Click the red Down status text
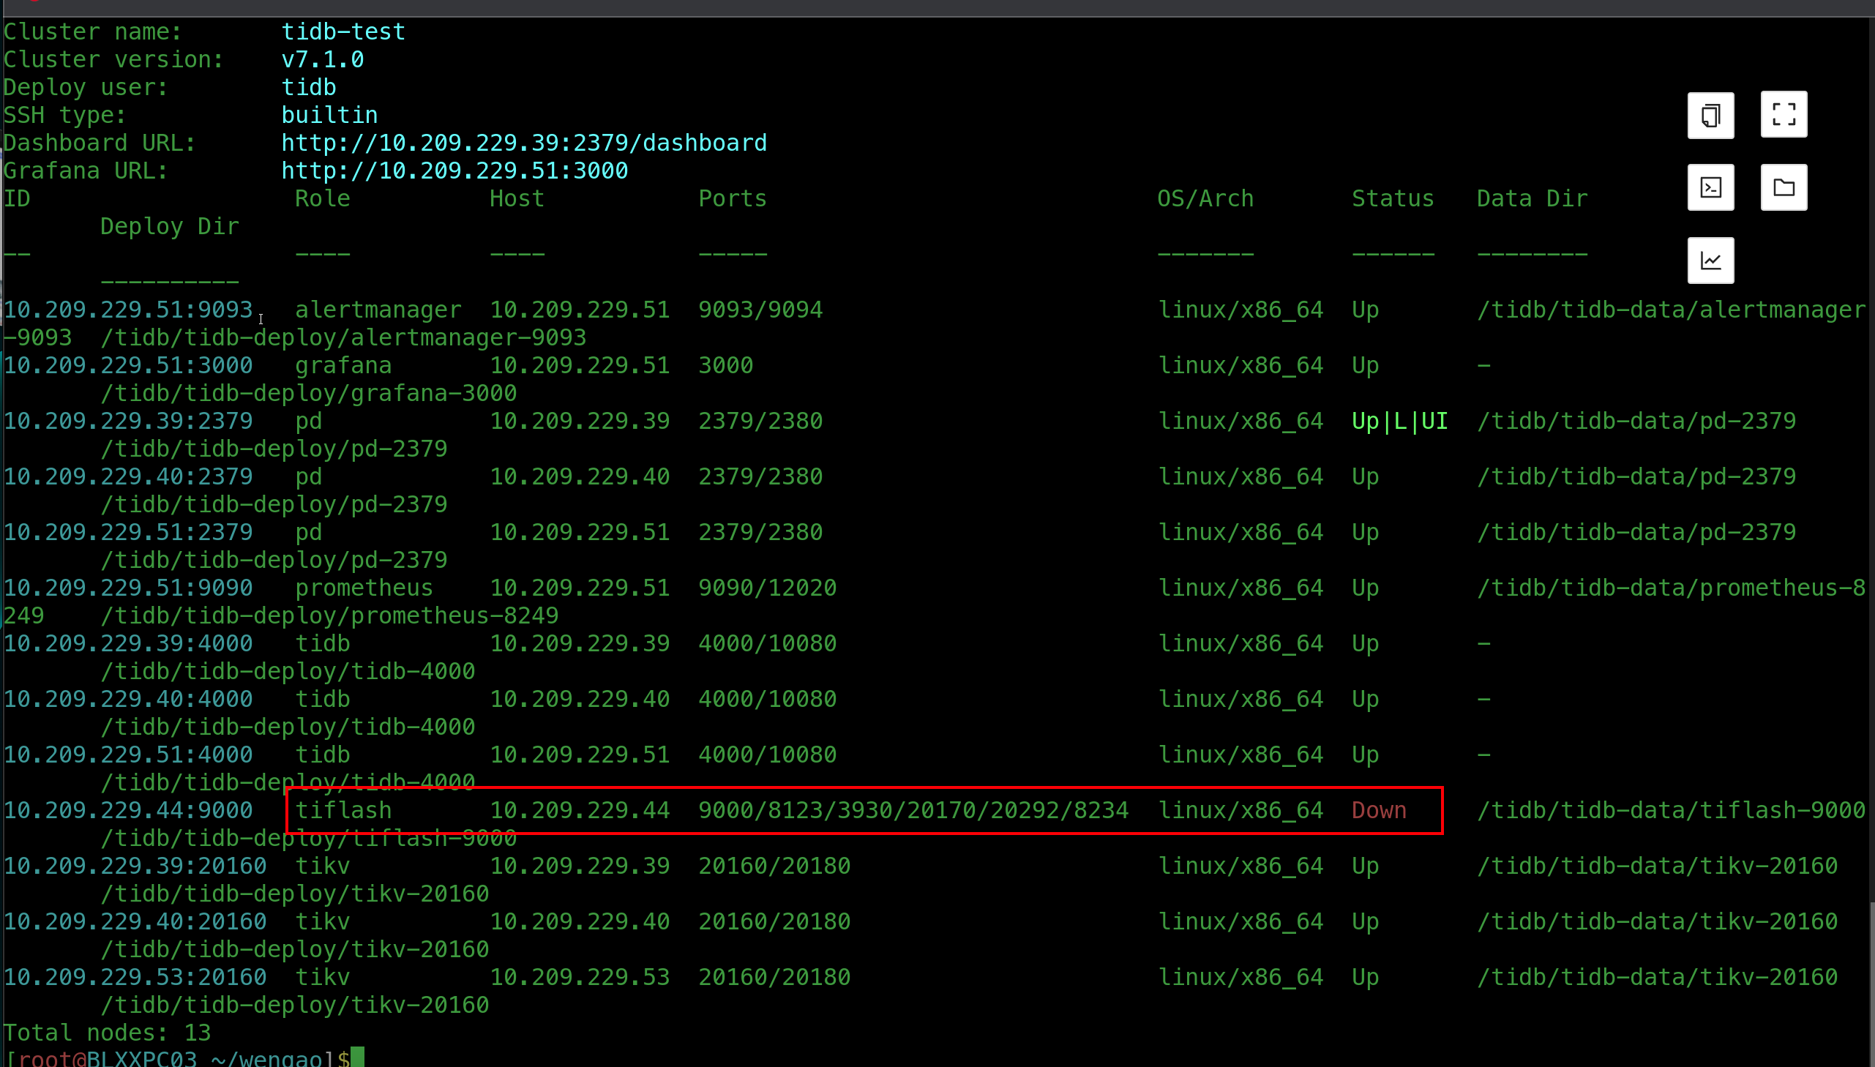Viewport: 1875px width, 1067px height. tap(1378, 811)
